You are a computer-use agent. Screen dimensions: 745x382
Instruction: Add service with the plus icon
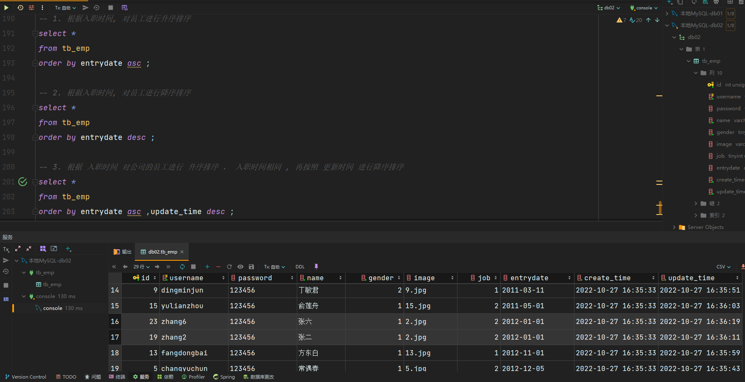point(68,249)
